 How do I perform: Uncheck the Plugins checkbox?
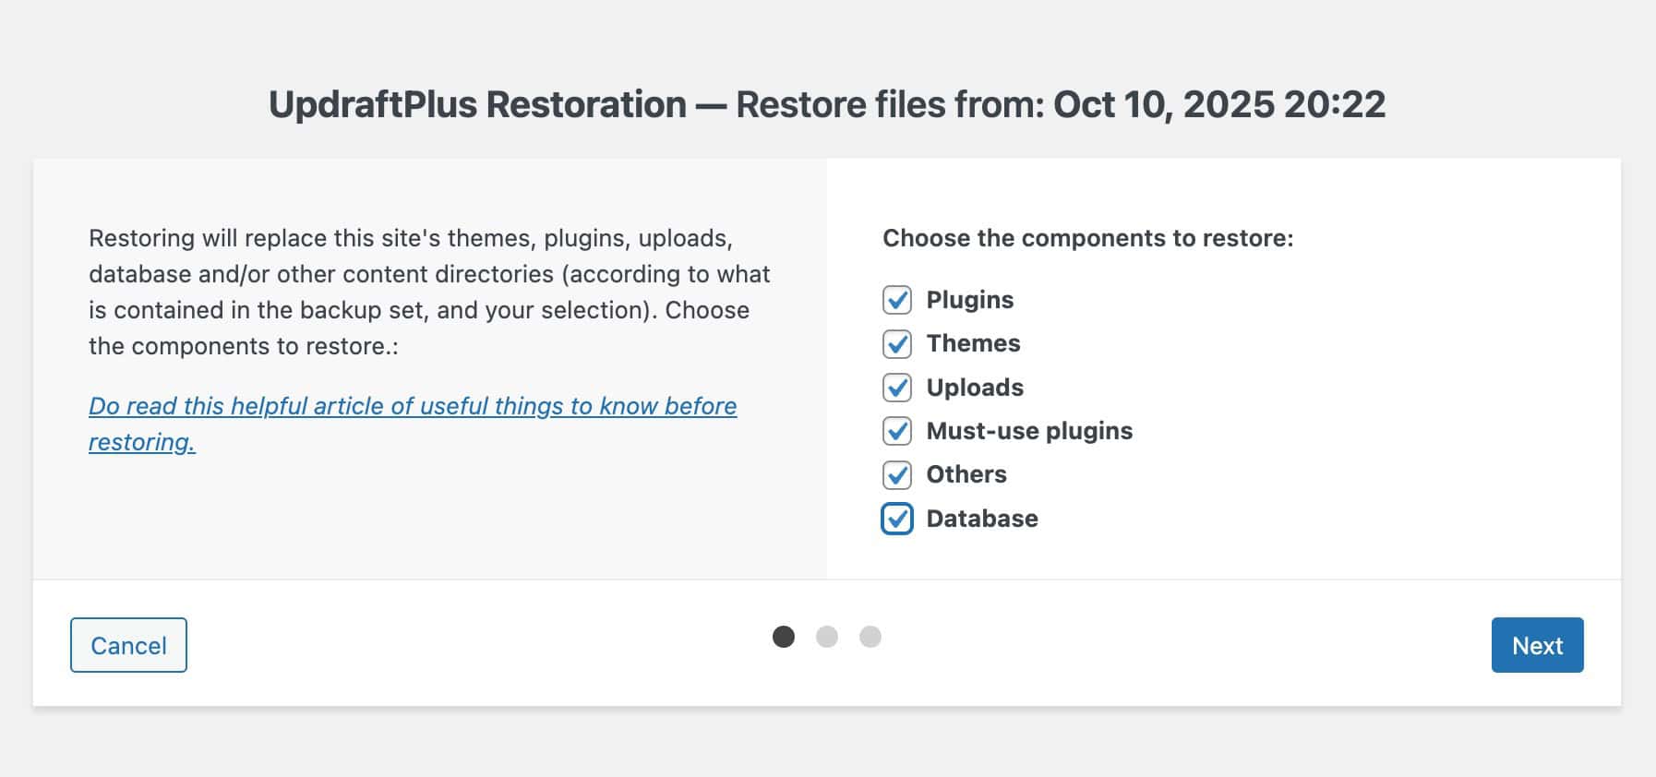(897, 300)
